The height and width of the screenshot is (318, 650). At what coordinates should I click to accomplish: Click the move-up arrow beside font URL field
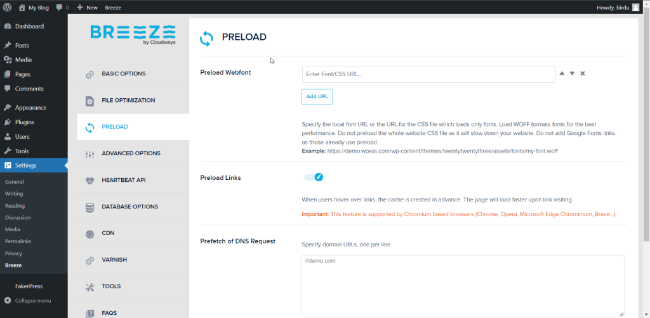(562, 73)
